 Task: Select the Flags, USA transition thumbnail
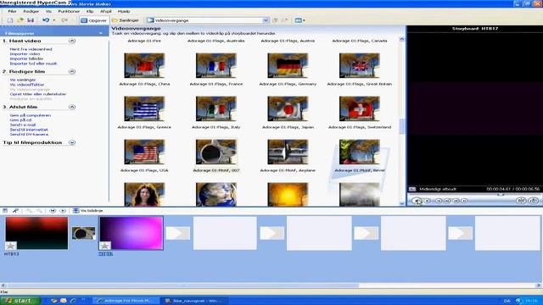click(144, 152)
